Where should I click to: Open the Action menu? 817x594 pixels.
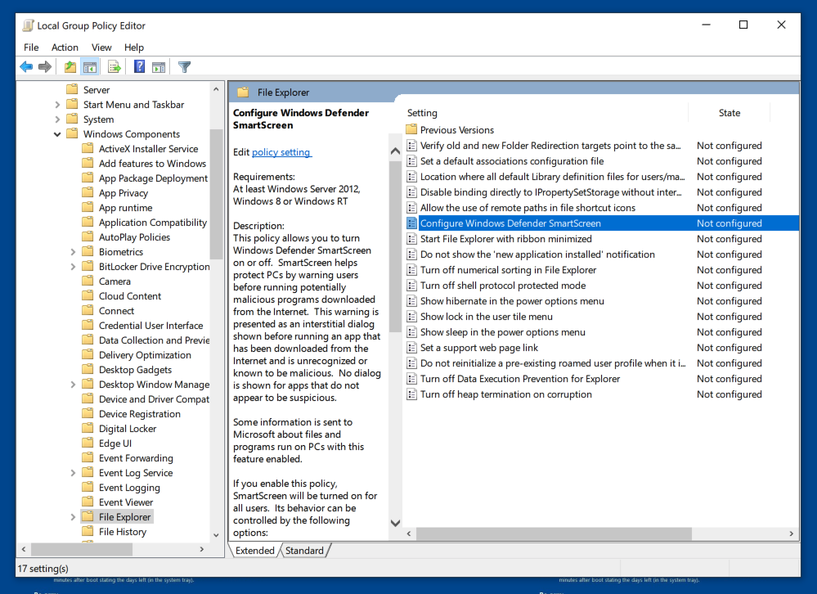pos(65,47)
